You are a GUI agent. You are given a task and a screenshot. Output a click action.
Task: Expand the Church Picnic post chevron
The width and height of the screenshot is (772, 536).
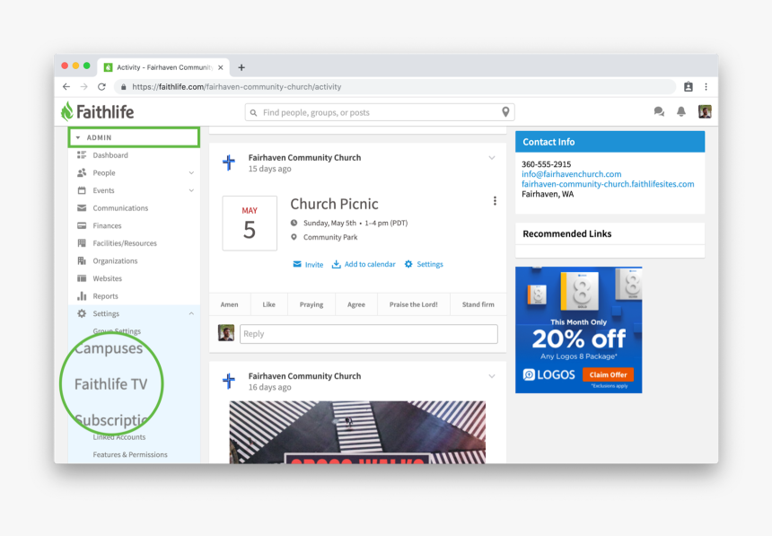point(492,158)
